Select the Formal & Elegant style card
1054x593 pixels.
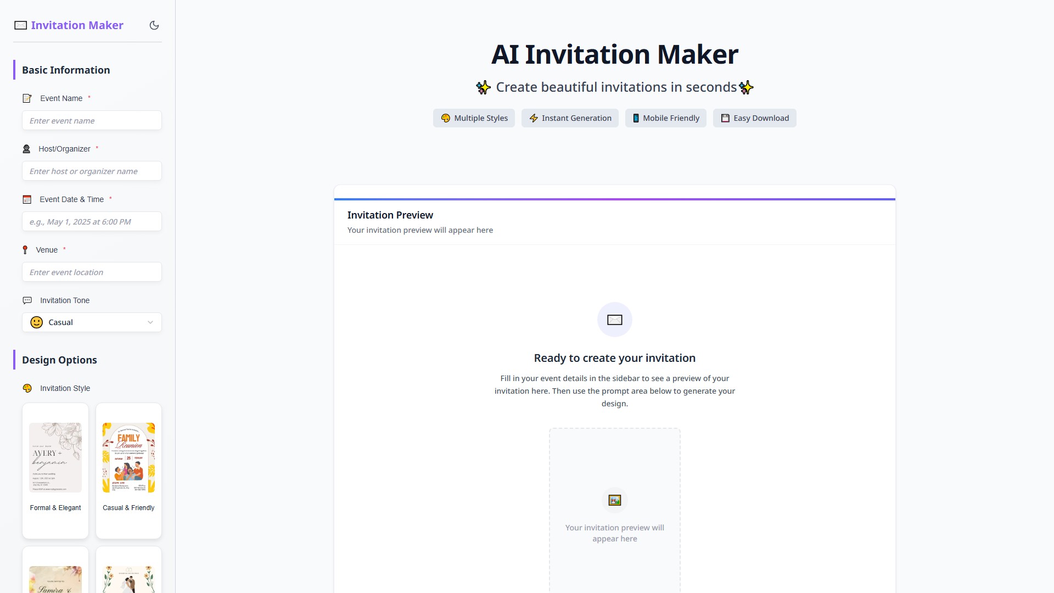coord(55,471)
